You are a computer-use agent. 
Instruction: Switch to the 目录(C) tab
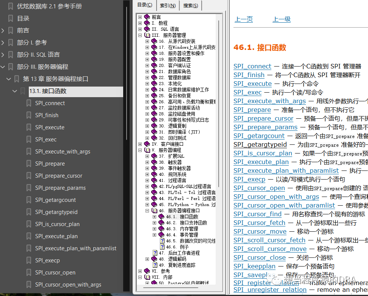tap(145, 5)
